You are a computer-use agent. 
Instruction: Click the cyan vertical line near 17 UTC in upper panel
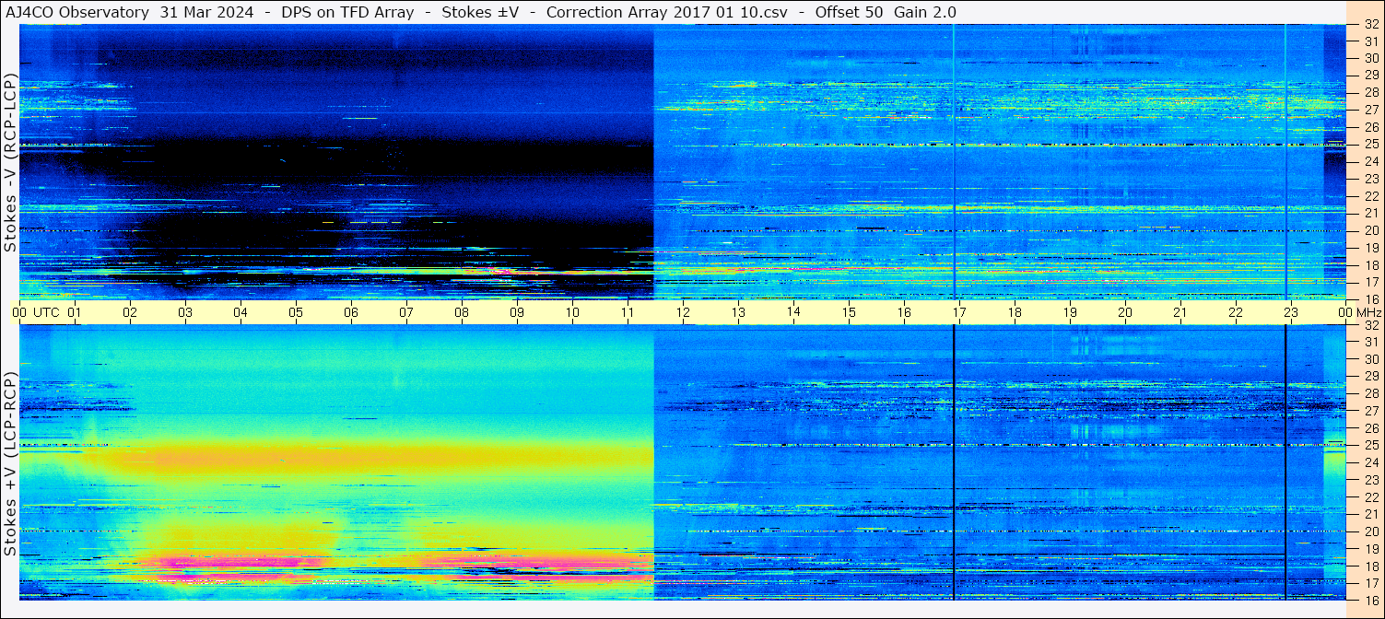click(x=954, y=162)
